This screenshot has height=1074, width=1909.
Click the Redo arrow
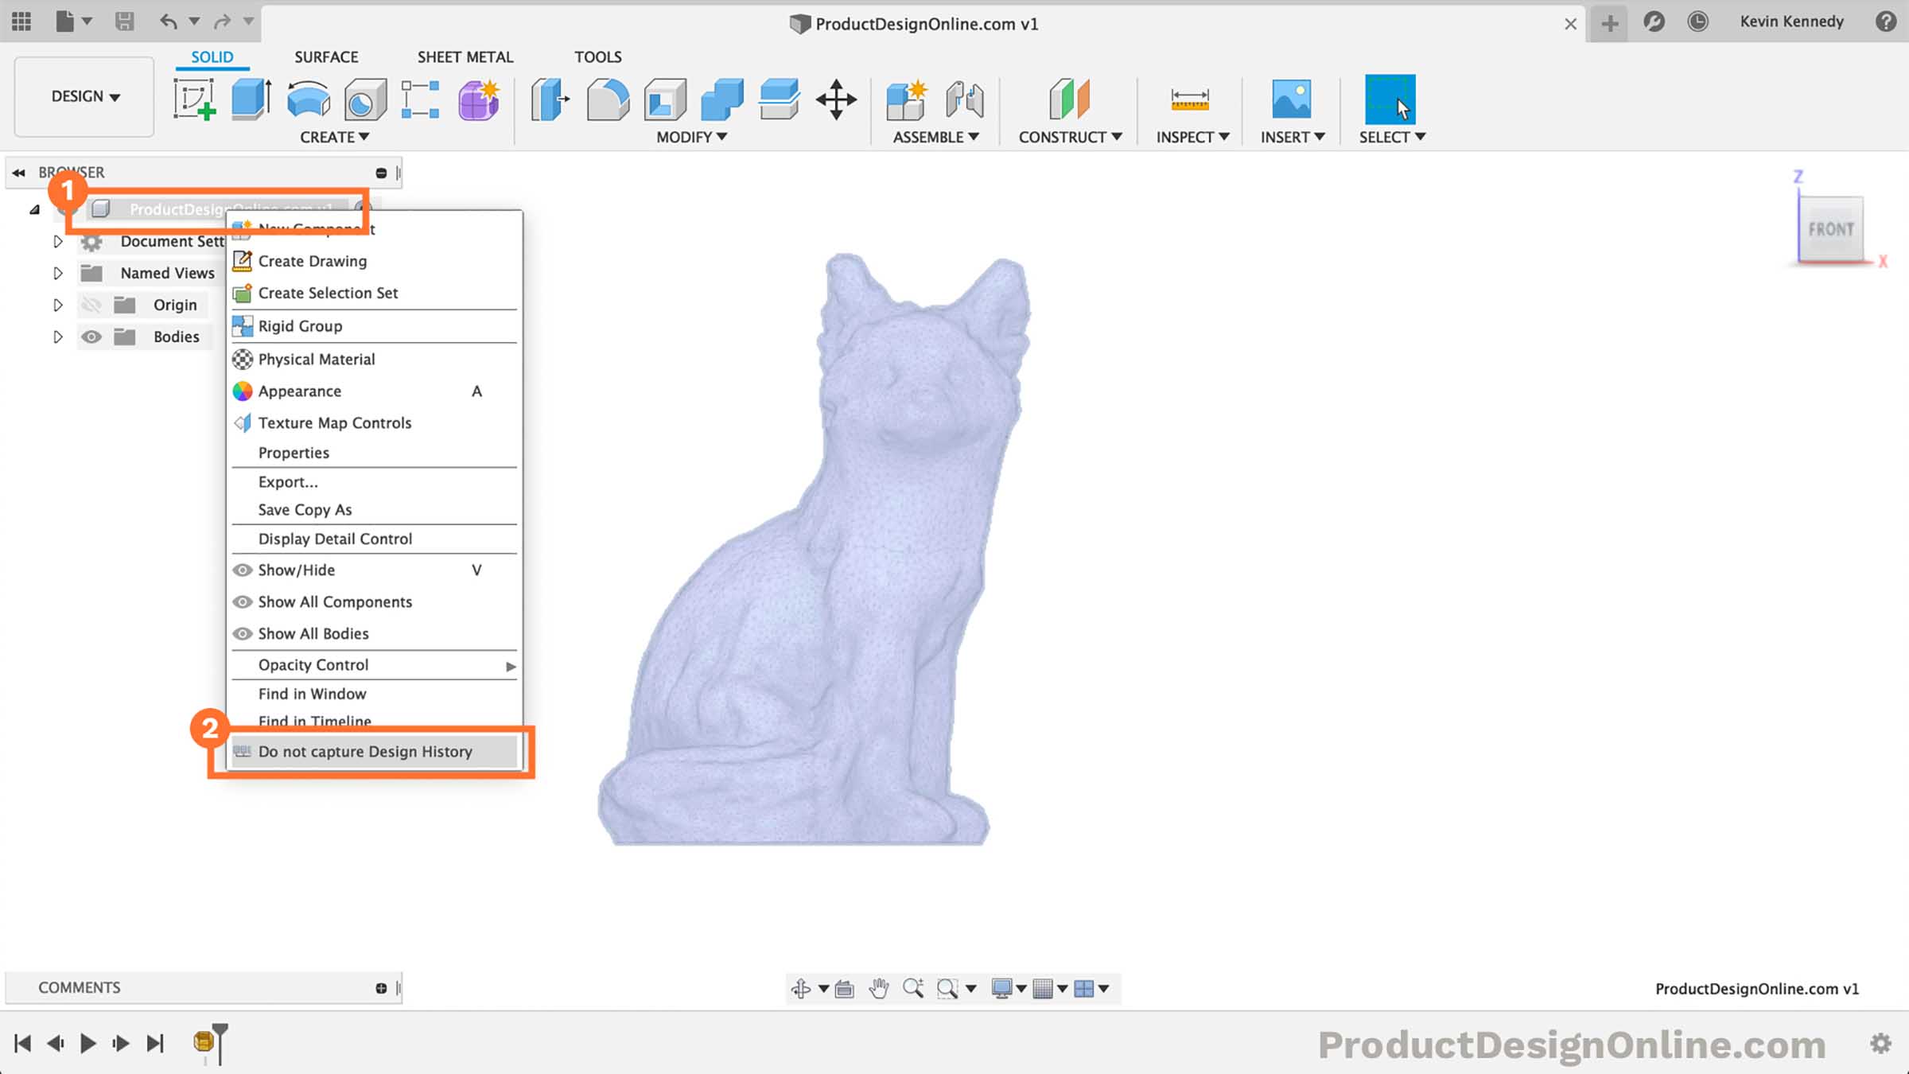point(223,21)
